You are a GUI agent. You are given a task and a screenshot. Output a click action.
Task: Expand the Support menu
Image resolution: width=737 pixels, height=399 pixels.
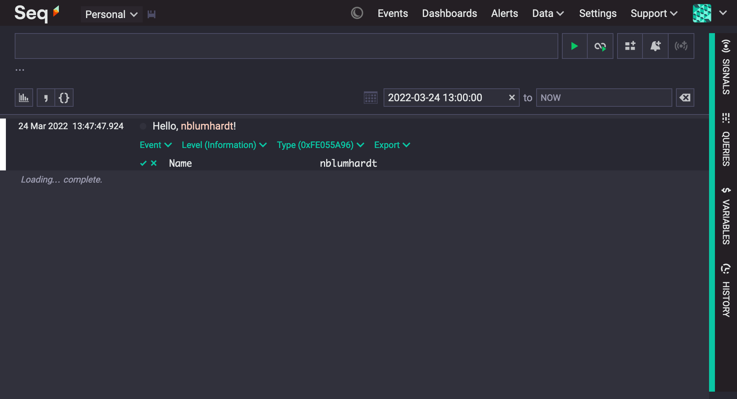coord(654,13)
